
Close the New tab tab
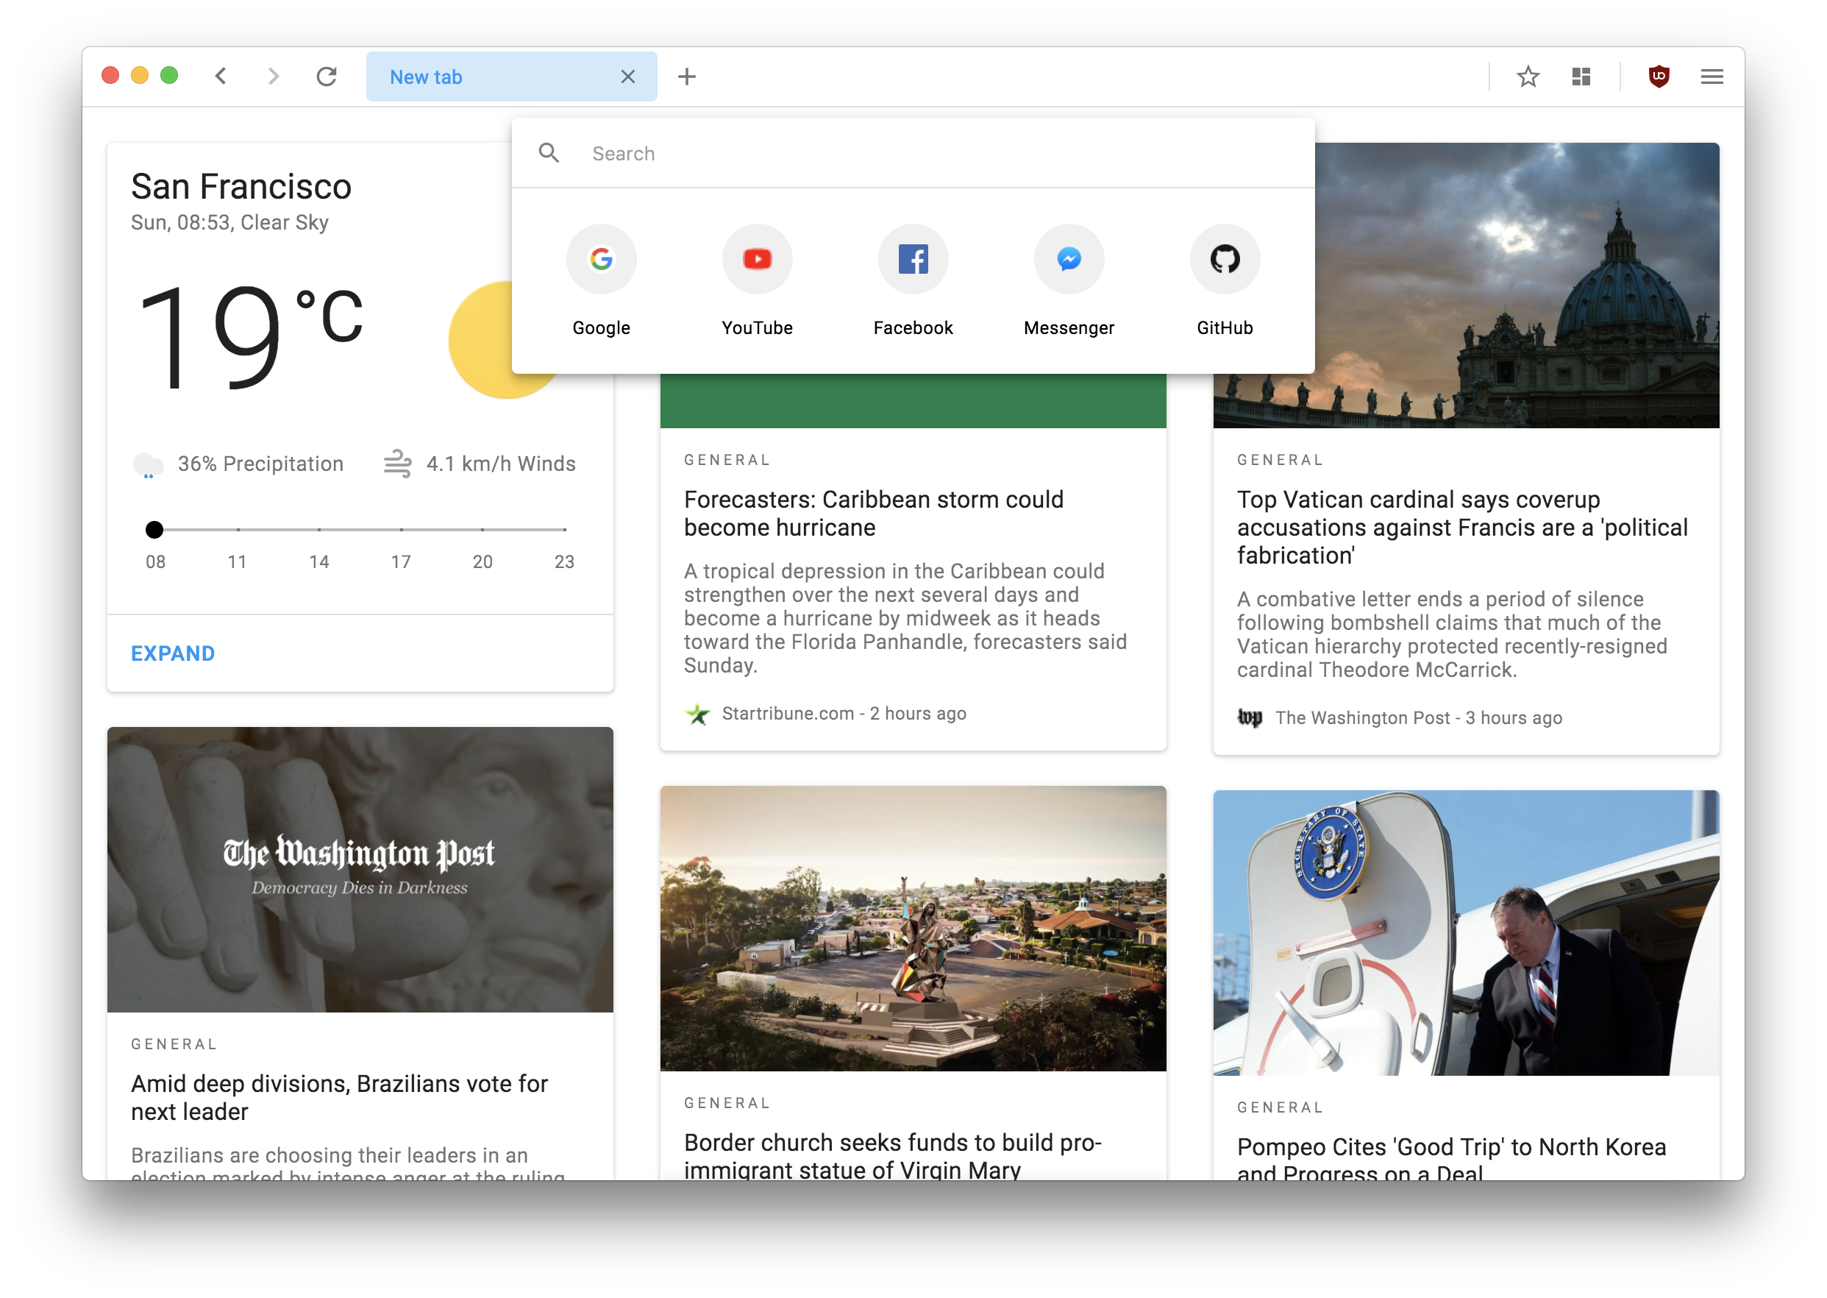(628, 77)
